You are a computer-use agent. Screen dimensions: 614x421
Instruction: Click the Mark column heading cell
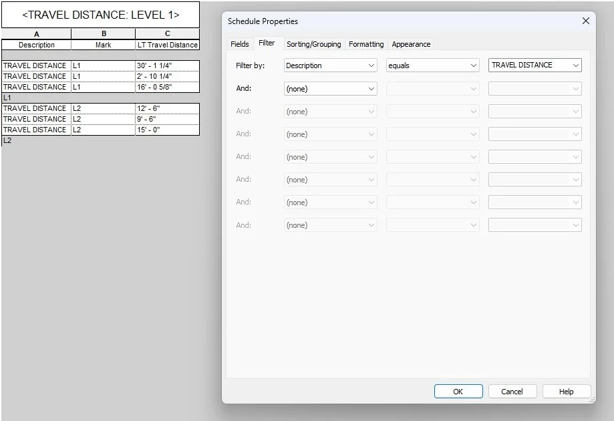tap(104, 45)
